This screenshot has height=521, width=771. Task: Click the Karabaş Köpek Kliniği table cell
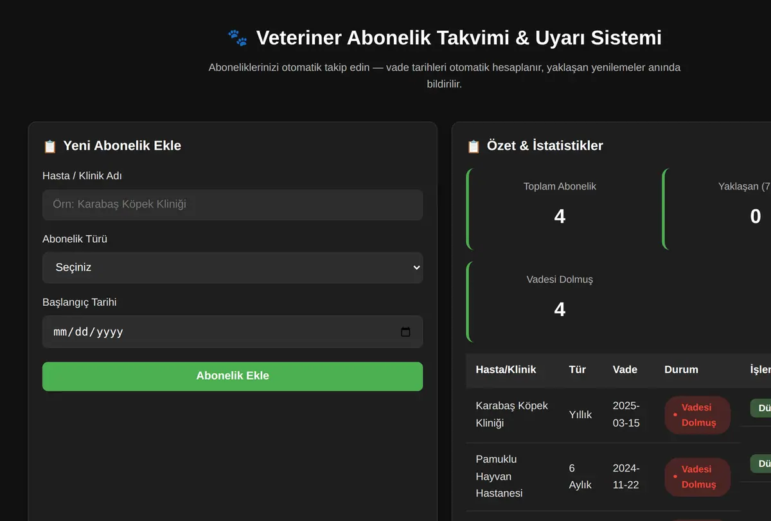click(x=512, y=414)
